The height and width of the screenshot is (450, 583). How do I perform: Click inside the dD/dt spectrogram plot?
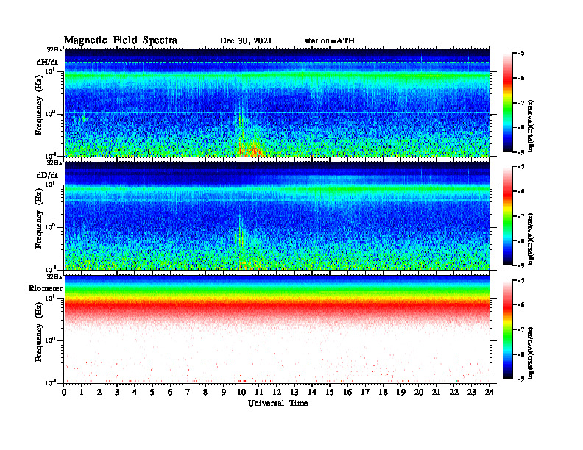277,215
